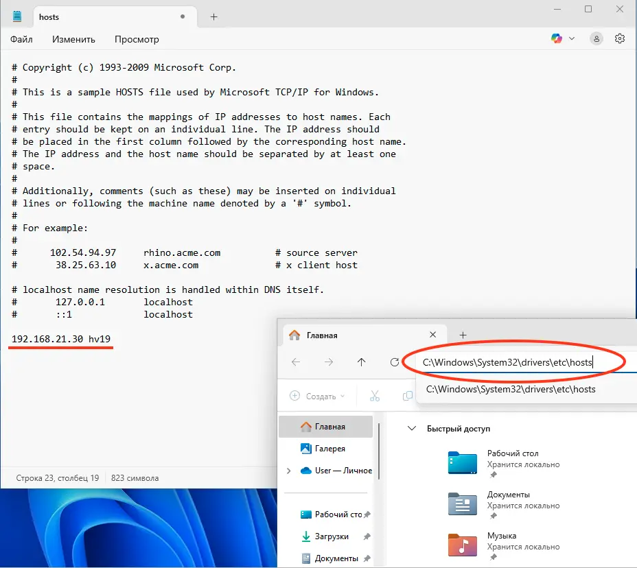
Task: Open the Файл menu in Notepad
Action: (21, 39)
